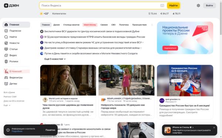Open news about Путин в День памяти
The width and height of the screenshot is (222, 138).
click(91, 53)
